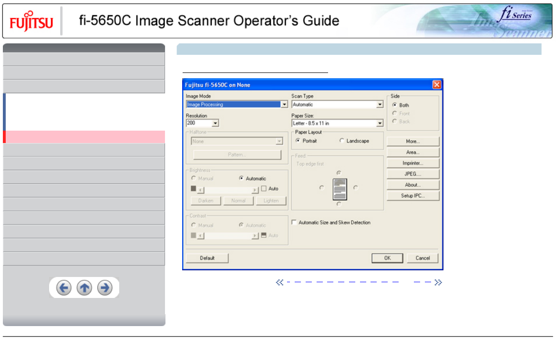Click the Resolution value field showing 200

[x=199, y=123]
